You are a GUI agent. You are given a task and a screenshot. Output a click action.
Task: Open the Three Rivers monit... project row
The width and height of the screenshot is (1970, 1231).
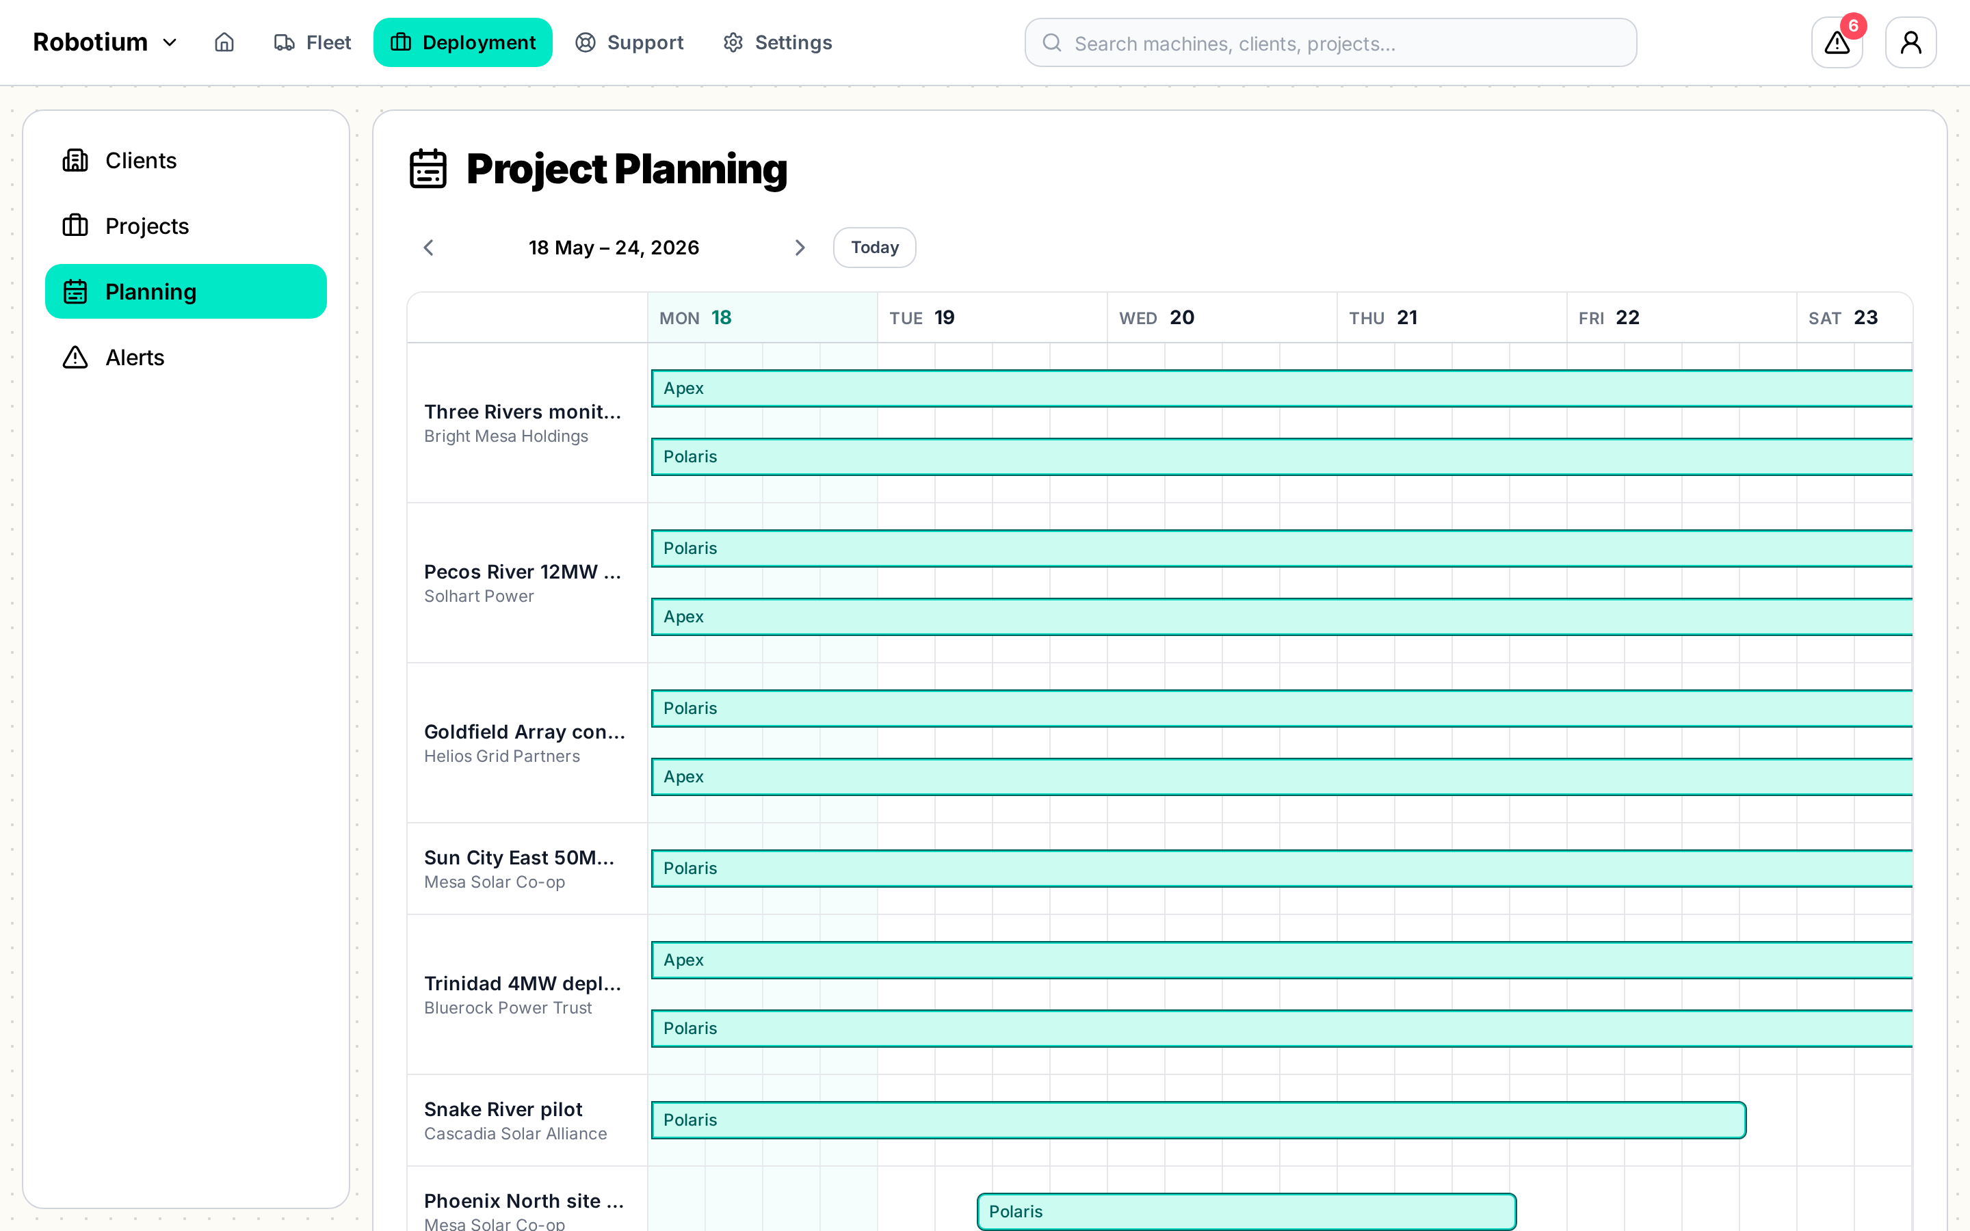pyautogui.click(x=527, y=423)
